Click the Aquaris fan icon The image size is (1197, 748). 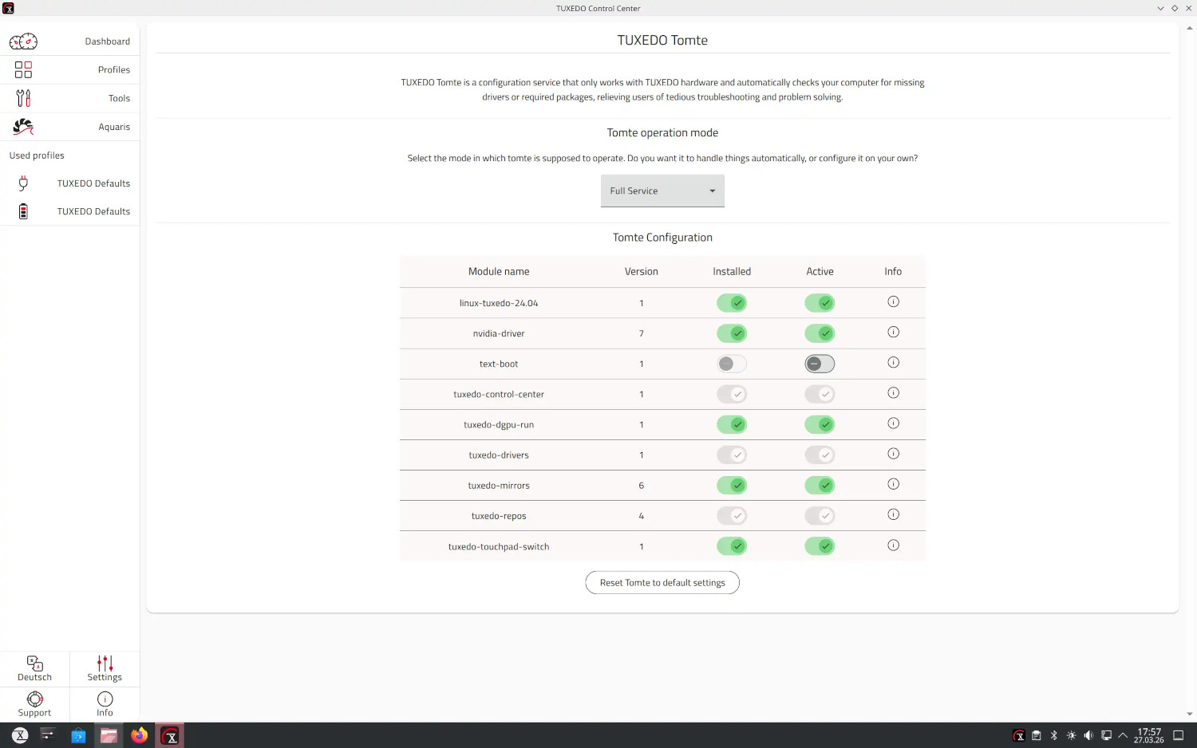click(x=23, y=127)
